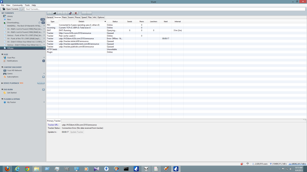Close the Vuze Plus sidebar entry
The width and height of the screenshot is (307, 172).
pyautogui.click(x=44, y=58)
